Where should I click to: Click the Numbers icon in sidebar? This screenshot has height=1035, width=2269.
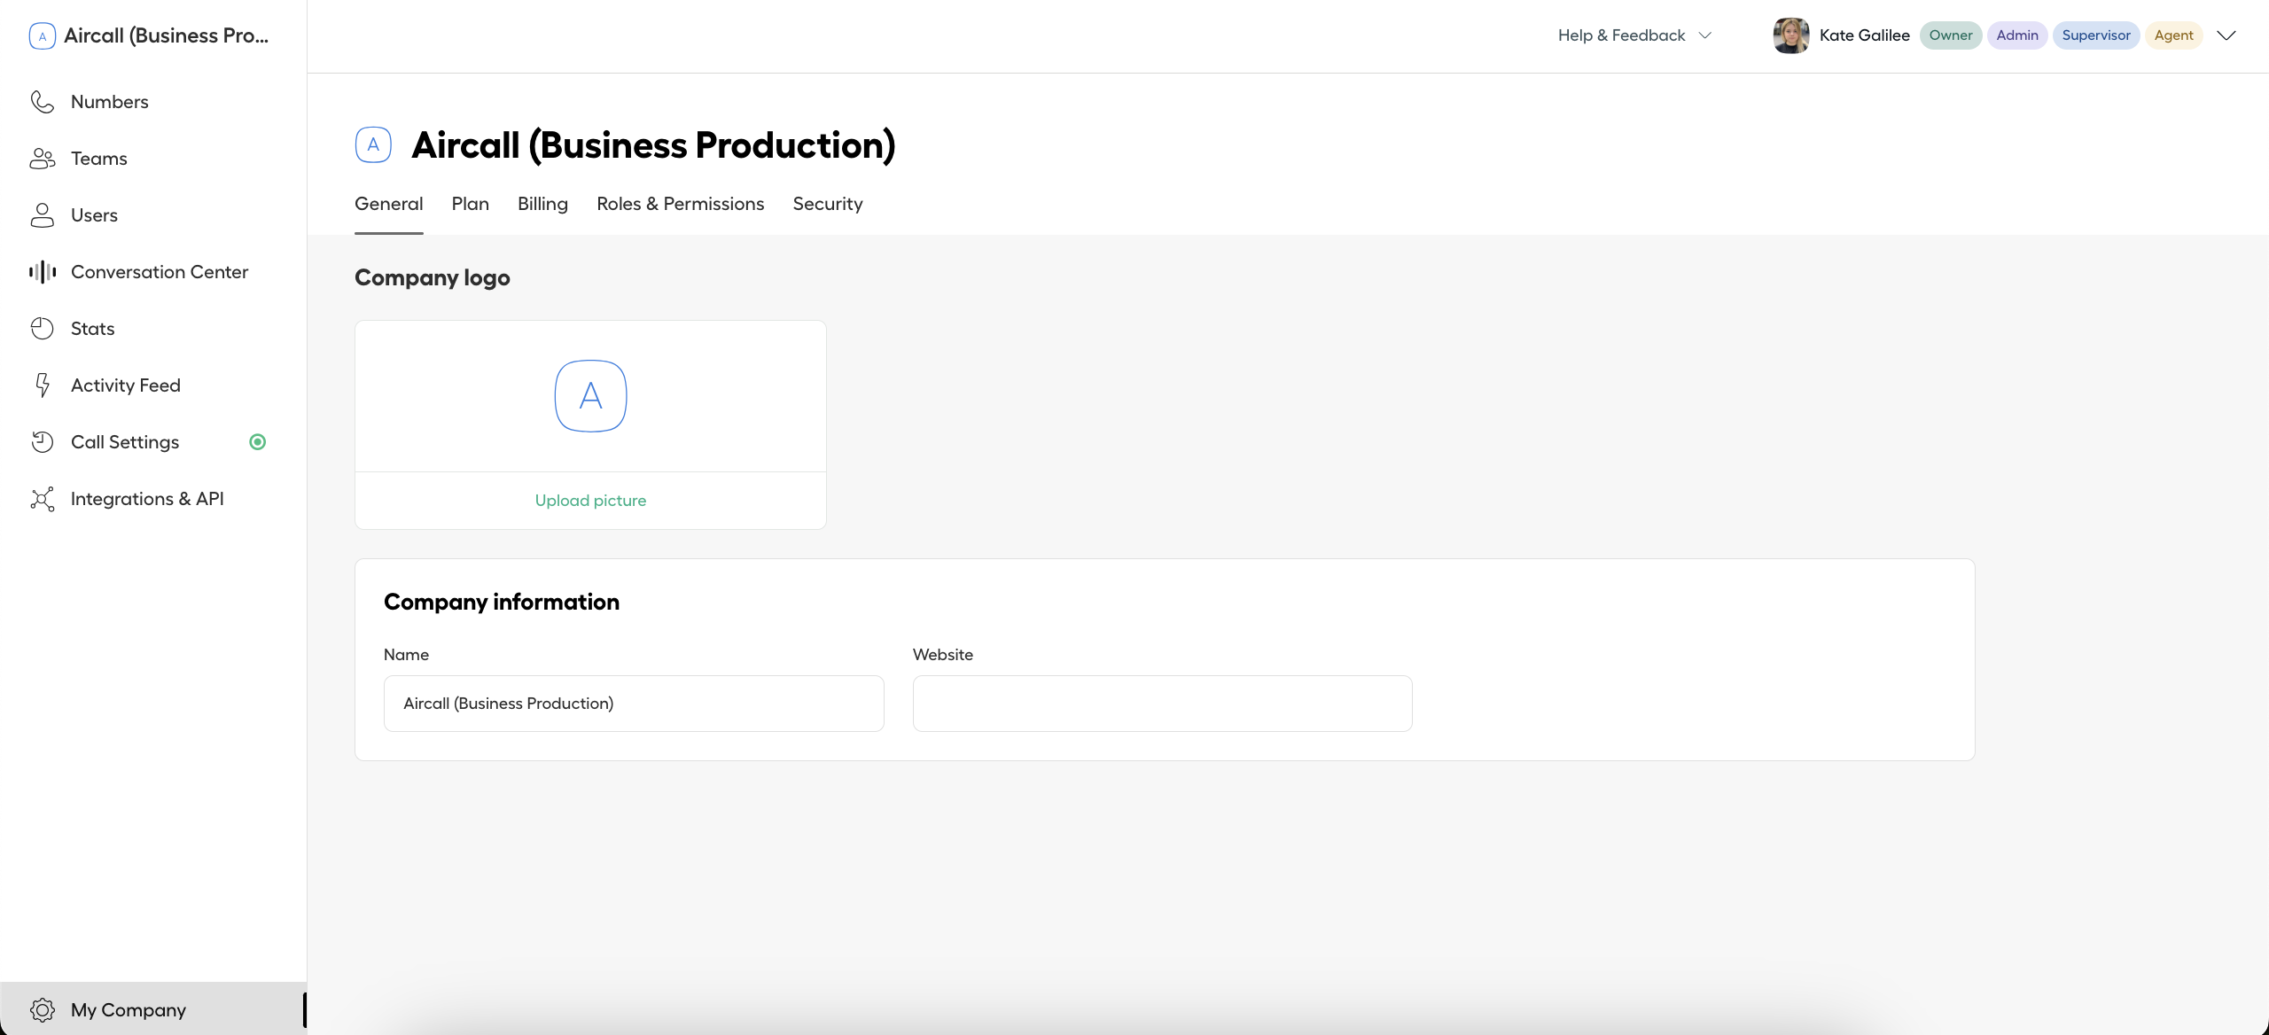pos(41,100)
